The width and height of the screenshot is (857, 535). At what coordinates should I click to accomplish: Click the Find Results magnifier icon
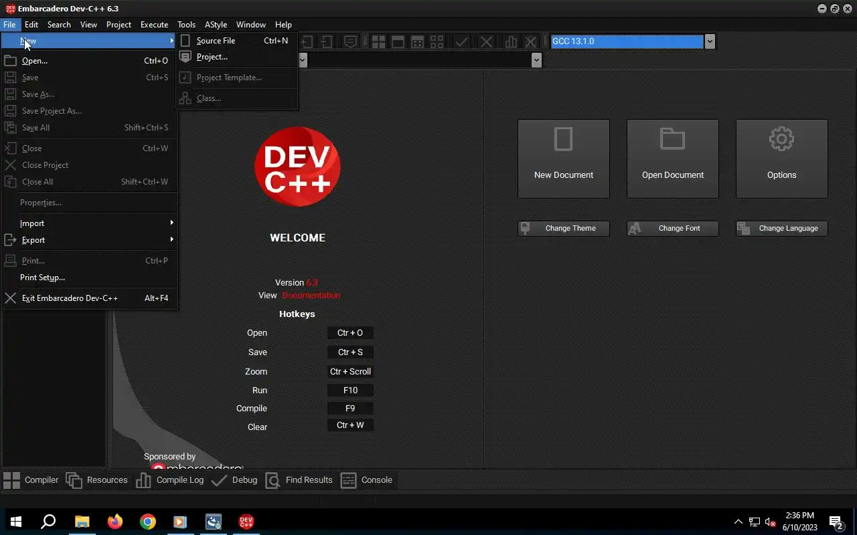click(272, 479)
